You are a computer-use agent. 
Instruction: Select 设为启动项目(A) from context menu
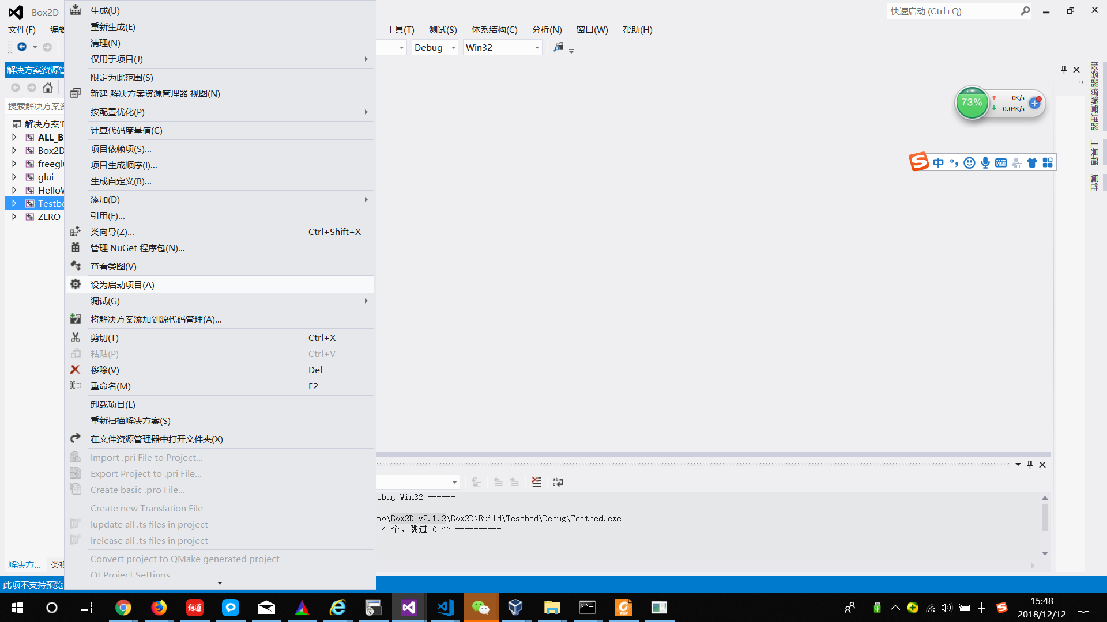click(122, 285)
